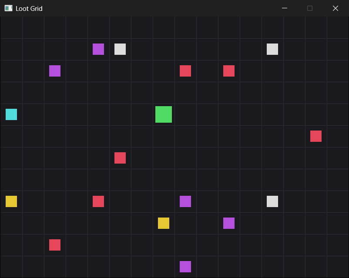
Task: Select the left one of the two upper red squares
Action: 185,71
